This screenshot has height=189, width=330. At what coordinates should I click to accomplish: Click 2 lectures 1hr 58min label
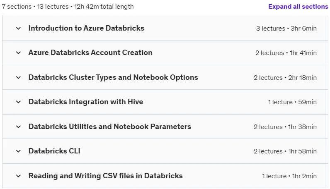point(285,151)
